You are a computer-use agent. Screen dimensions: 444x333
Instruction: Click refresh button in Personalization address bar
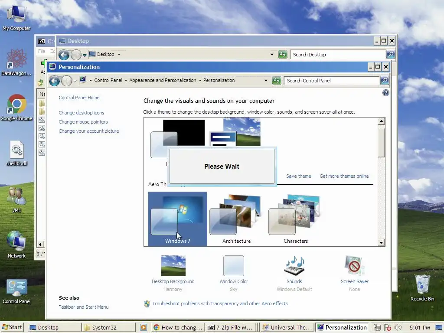pyautogui.click(x=277, y=81)
